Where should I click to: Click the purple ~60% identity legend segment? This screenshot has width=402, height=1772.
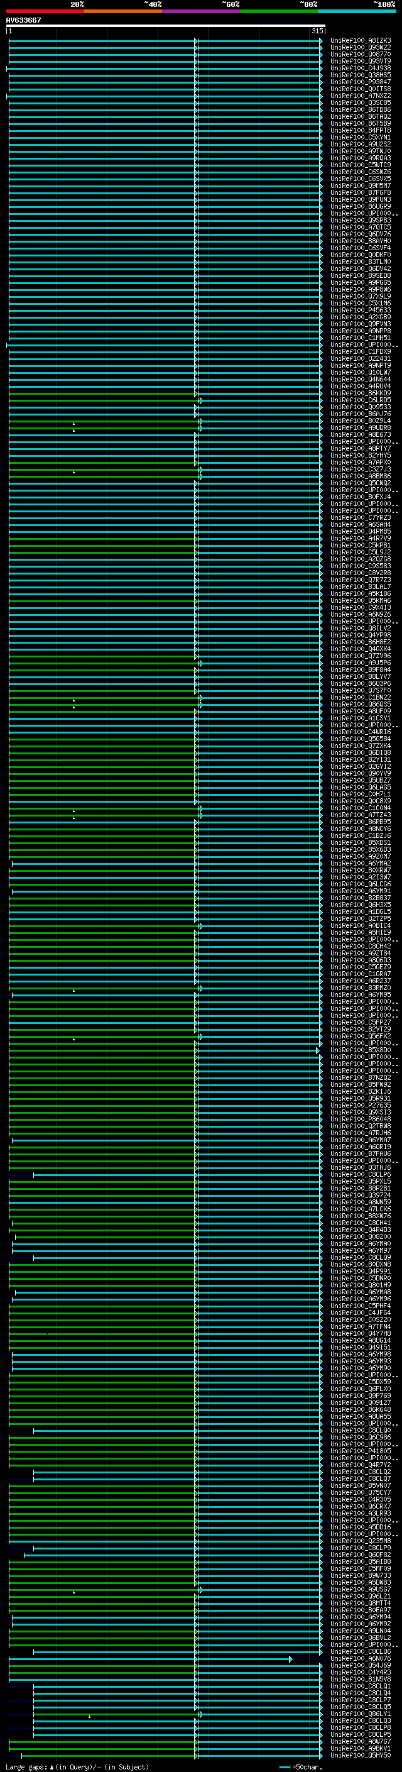[202, 11]
